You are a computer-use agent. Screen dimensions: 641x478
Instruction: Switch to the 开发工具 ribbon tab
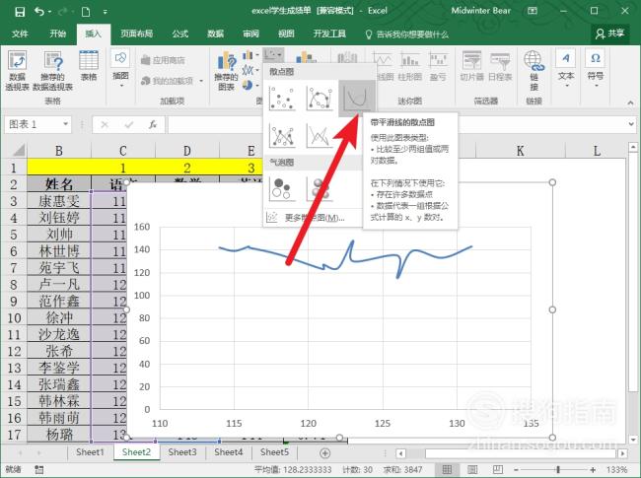[x=329, y=34]
